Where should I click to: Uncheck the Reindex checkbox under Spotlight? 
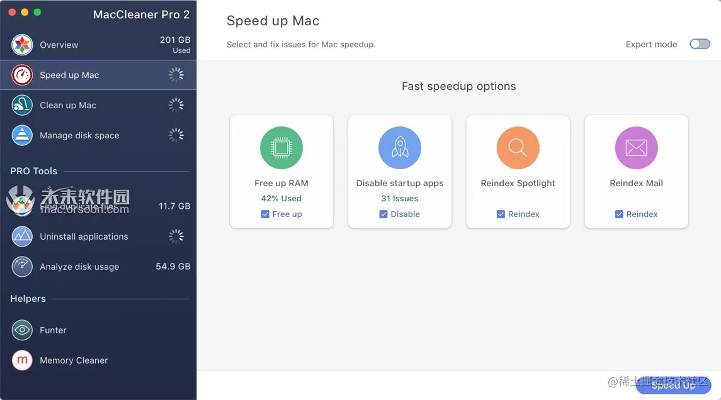501,214
